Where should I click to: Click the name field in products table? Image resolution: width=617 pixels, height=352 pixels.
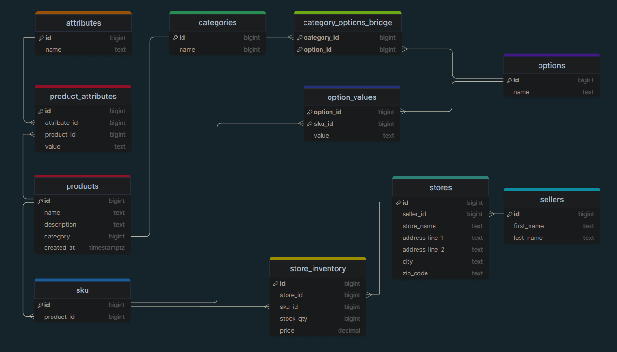pyautogui.click(x=83, y=213)
